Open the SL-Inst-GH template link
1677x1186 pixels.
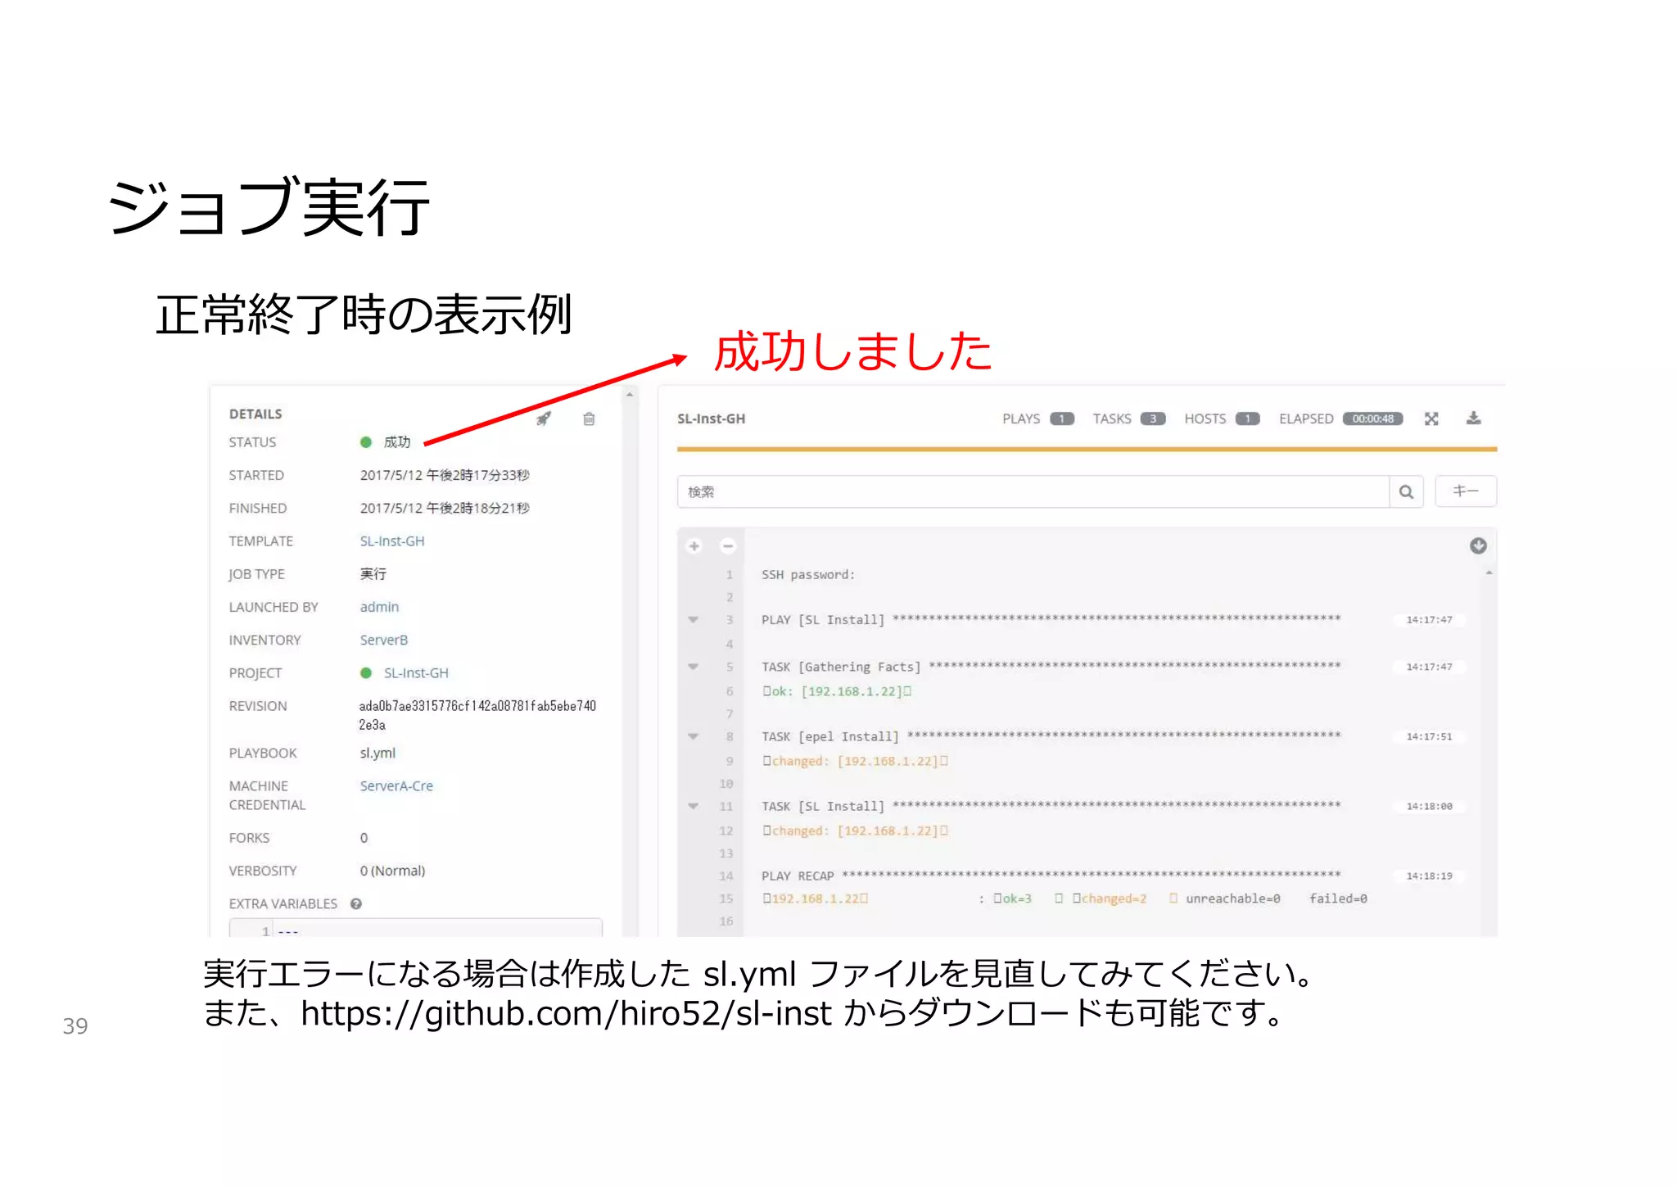(392, 541)
